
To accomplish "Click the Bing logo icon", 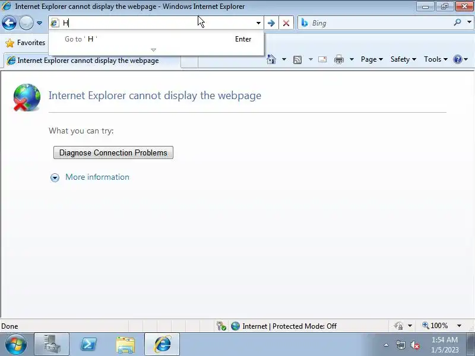I will (305, 23).
